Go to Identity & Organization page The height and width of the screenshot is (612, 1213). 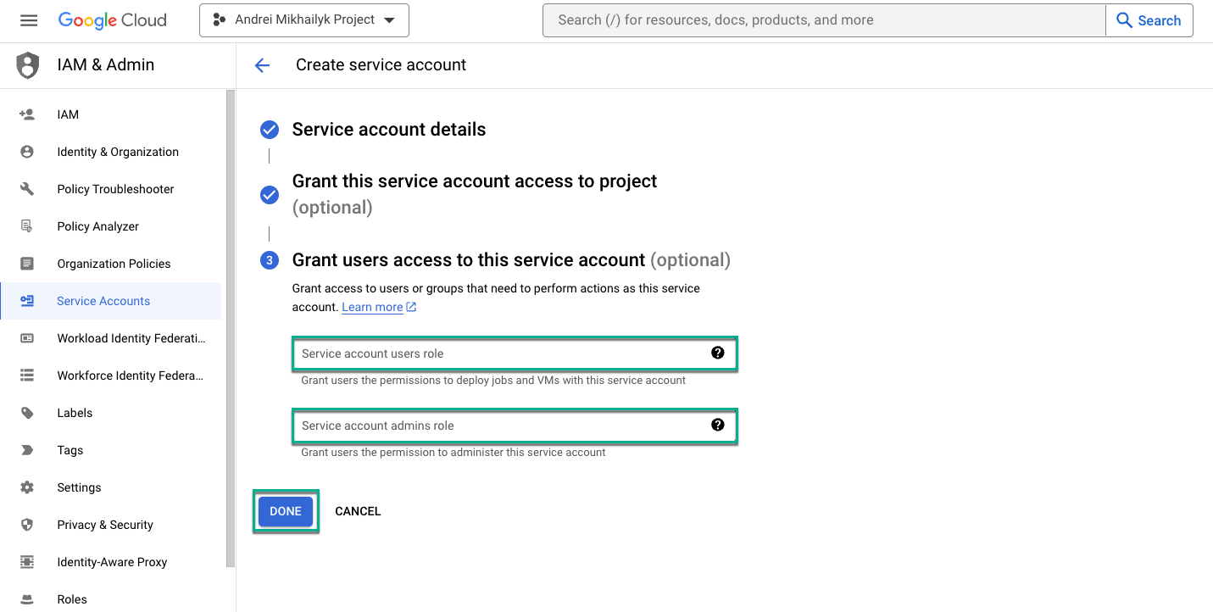coord(118,152)
